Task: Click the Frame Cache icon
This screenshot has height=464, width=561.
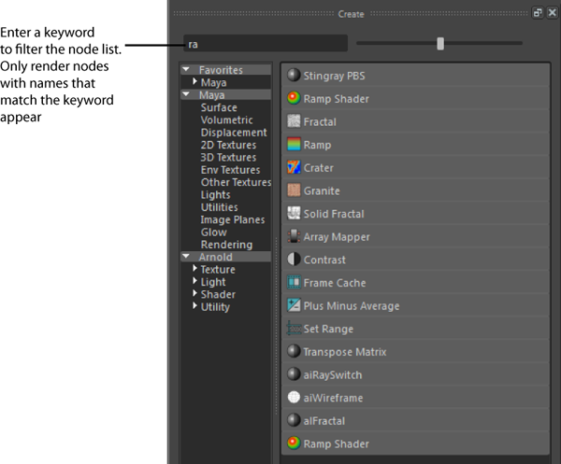Action: point(294,282)
